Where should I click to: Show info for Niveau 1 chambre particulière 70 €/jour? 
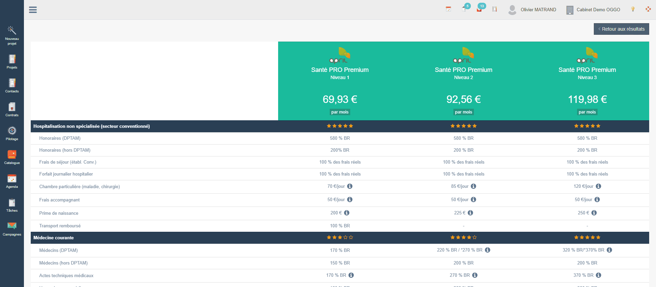click(x=350, y=186)
